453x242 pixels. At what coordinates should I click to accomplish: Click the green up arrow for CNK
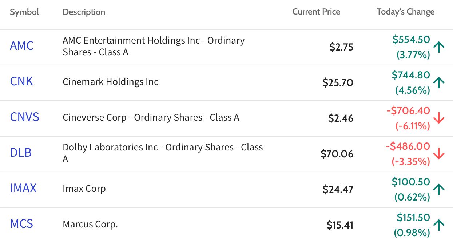(439, 83)
